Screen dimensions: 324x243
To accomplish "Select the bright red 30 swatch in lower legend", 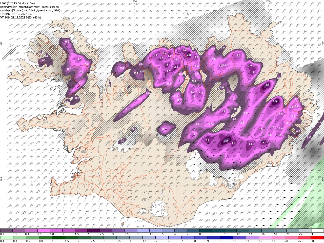I will tap(317, 238).
